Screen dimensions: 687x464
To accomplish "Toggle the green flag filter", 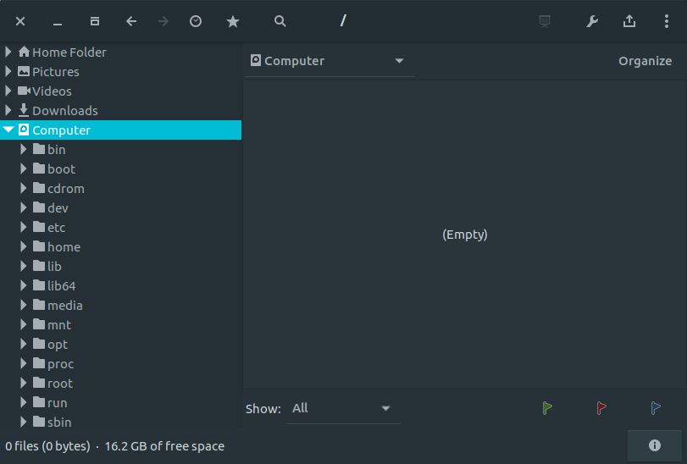I will [547, 408].
